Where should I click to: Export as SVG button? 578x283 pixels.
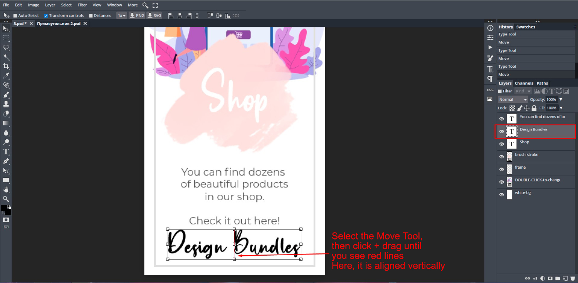[154, 16]
